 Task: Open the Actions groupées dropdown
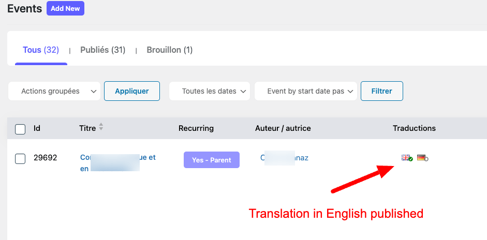(x=54, y=91)
